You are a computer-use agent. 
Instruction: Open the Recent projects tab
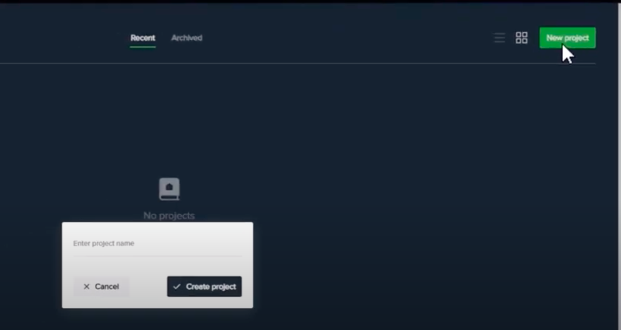pyautogui.click(x=143, y=38)
